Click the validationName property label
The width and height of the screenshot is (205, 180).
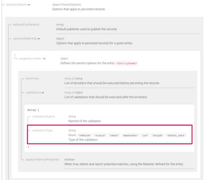pyautogui.click(x=43, y=116)
